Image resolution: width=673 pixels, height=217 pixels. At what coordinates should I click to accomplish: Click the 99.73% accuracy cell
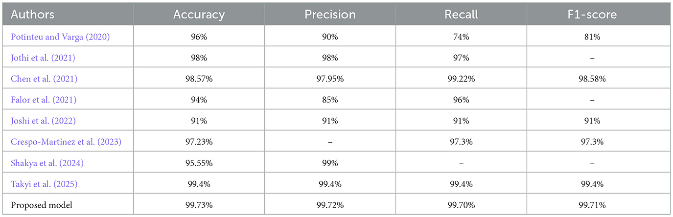pos(199,205)
